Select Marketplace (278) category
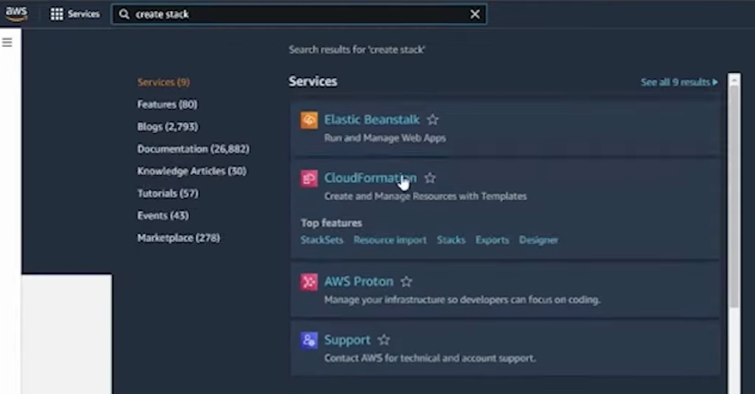 (x=178, y=238)
